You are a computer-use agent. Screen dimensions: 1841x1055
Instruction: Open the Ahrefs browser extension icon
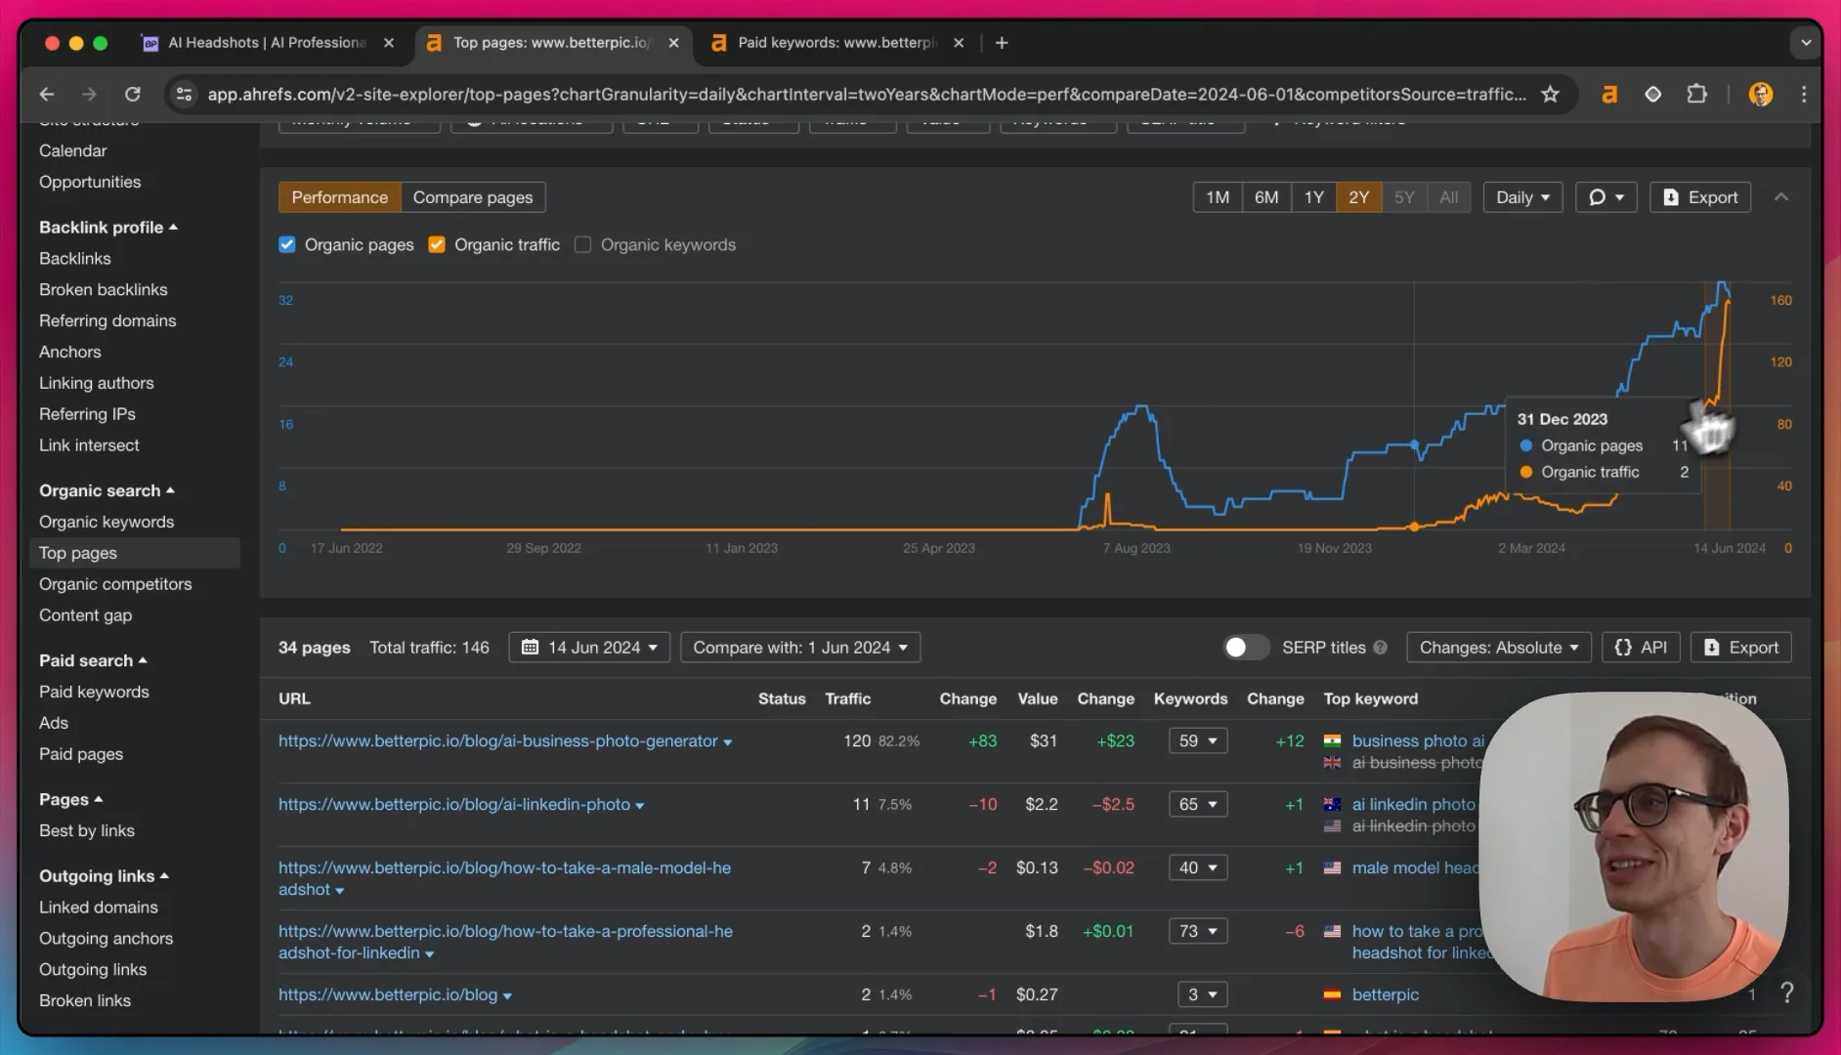pyautogui.click(x=1609, y=94)
